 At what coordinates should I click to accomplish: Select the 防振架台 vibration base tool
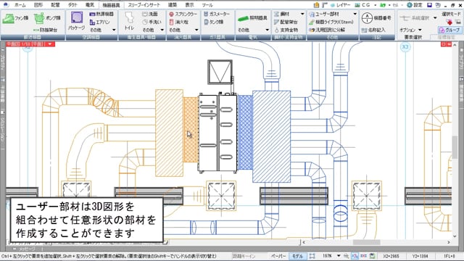coord(45,30)
